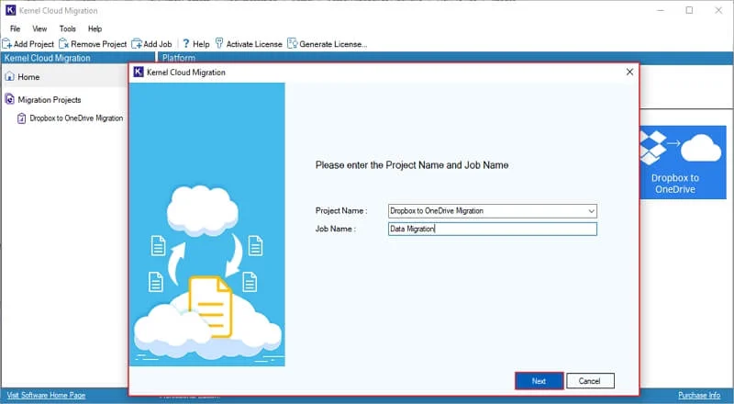Image resolution: width=734 pixels, height=404 pixels.
Task: Close the Kernel Cloud Migration dialog
Action: tap(629, 72)
